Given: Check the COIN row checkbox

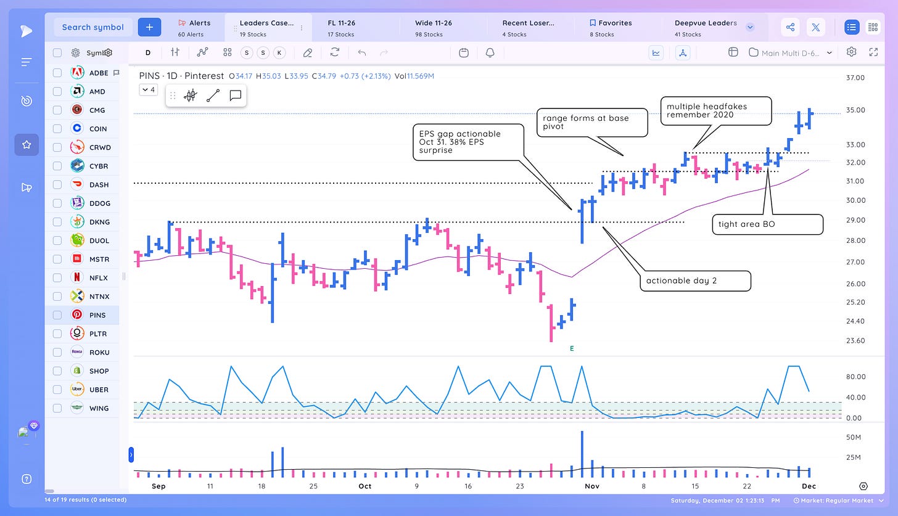Looking at the screenshot, I should pyautogui.click(x=57, y=129).
